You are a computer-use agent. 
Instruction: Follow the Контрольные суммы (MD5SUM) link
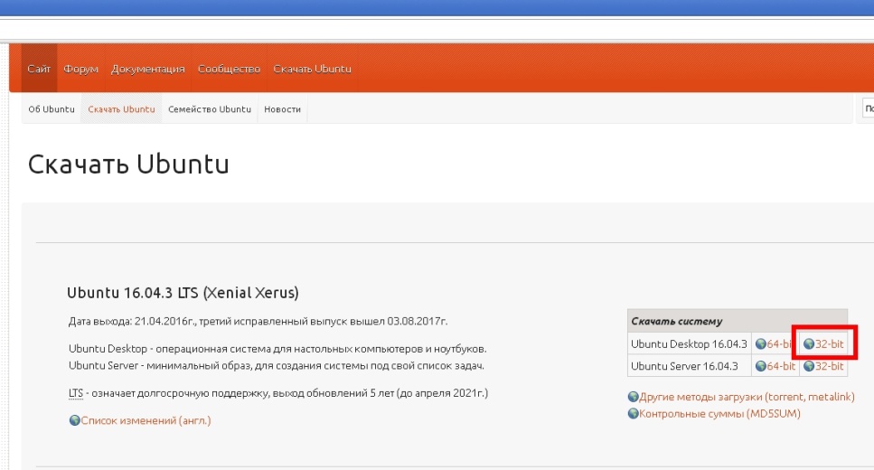[x=719, y=414]
